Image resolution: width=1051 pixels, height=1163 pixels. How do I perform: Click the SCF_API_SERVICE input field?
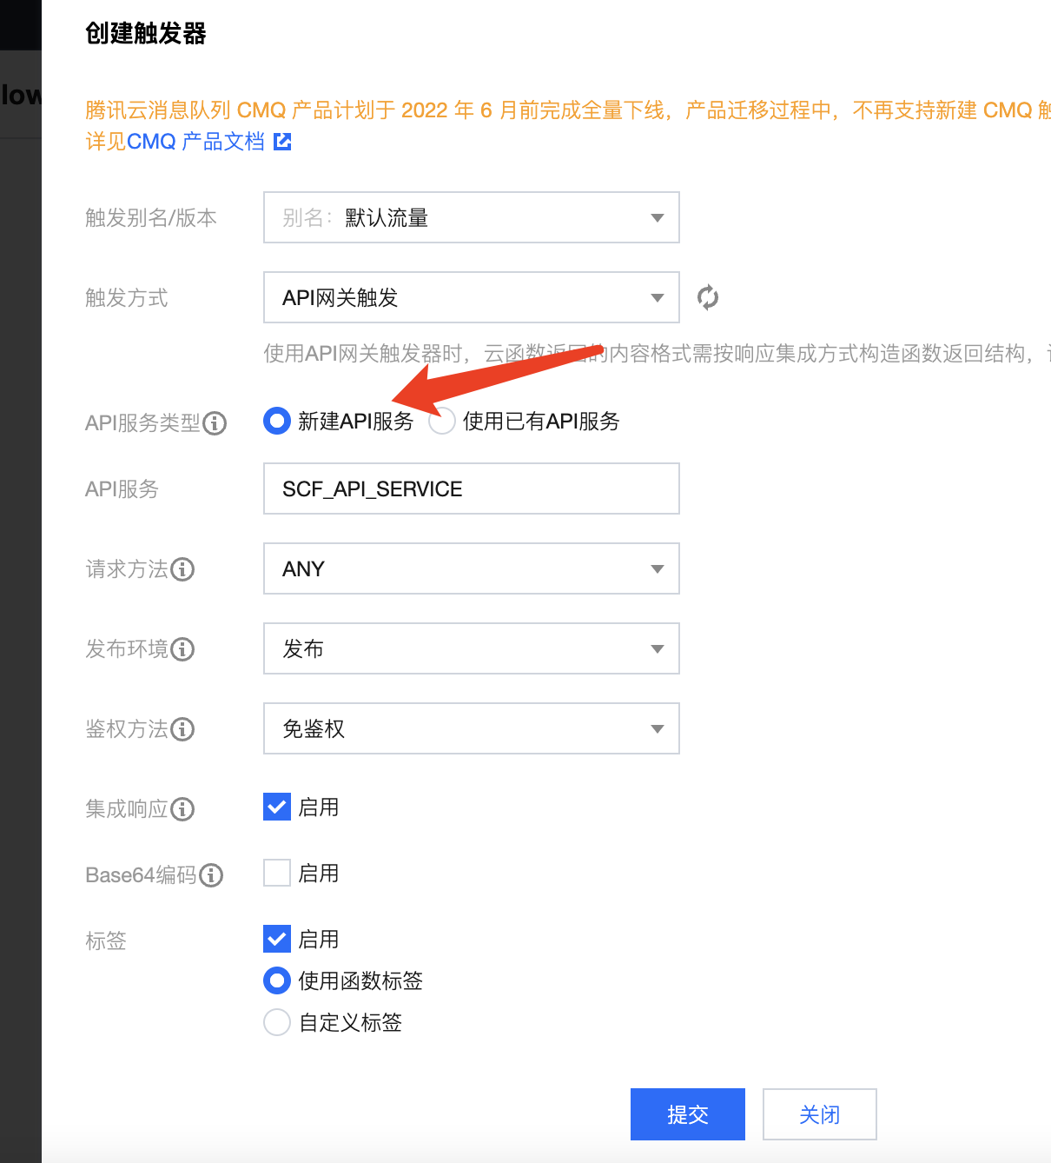point(471,488)
